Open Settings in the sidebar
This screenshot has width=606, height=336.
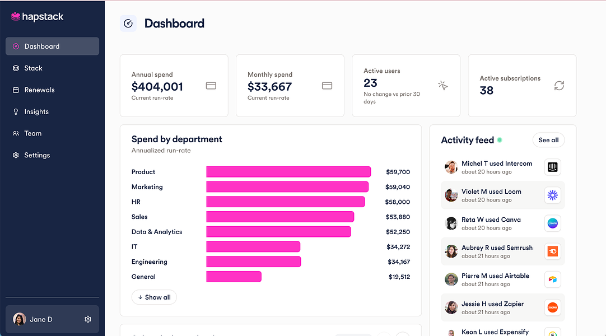37,156
